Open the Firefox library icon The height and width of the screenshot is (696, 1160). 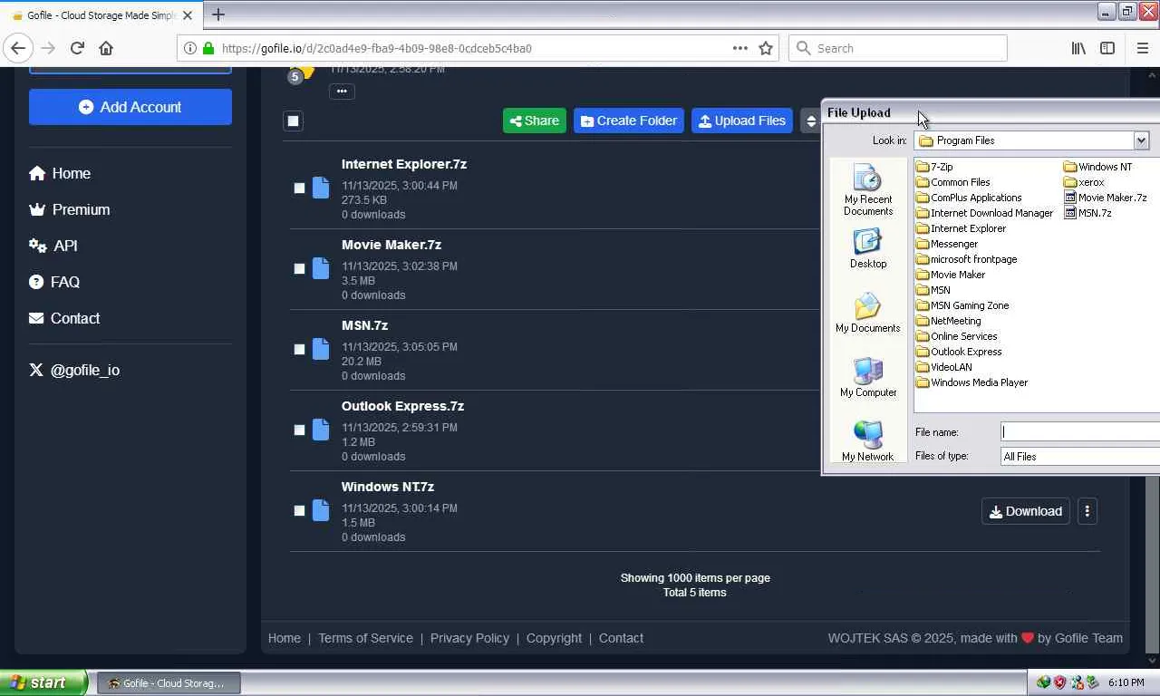tap(1078, 48)
